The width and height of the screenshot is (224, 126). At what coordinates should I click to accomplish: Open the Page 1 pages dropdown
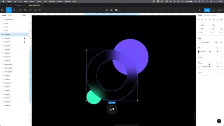pos(24,15)
